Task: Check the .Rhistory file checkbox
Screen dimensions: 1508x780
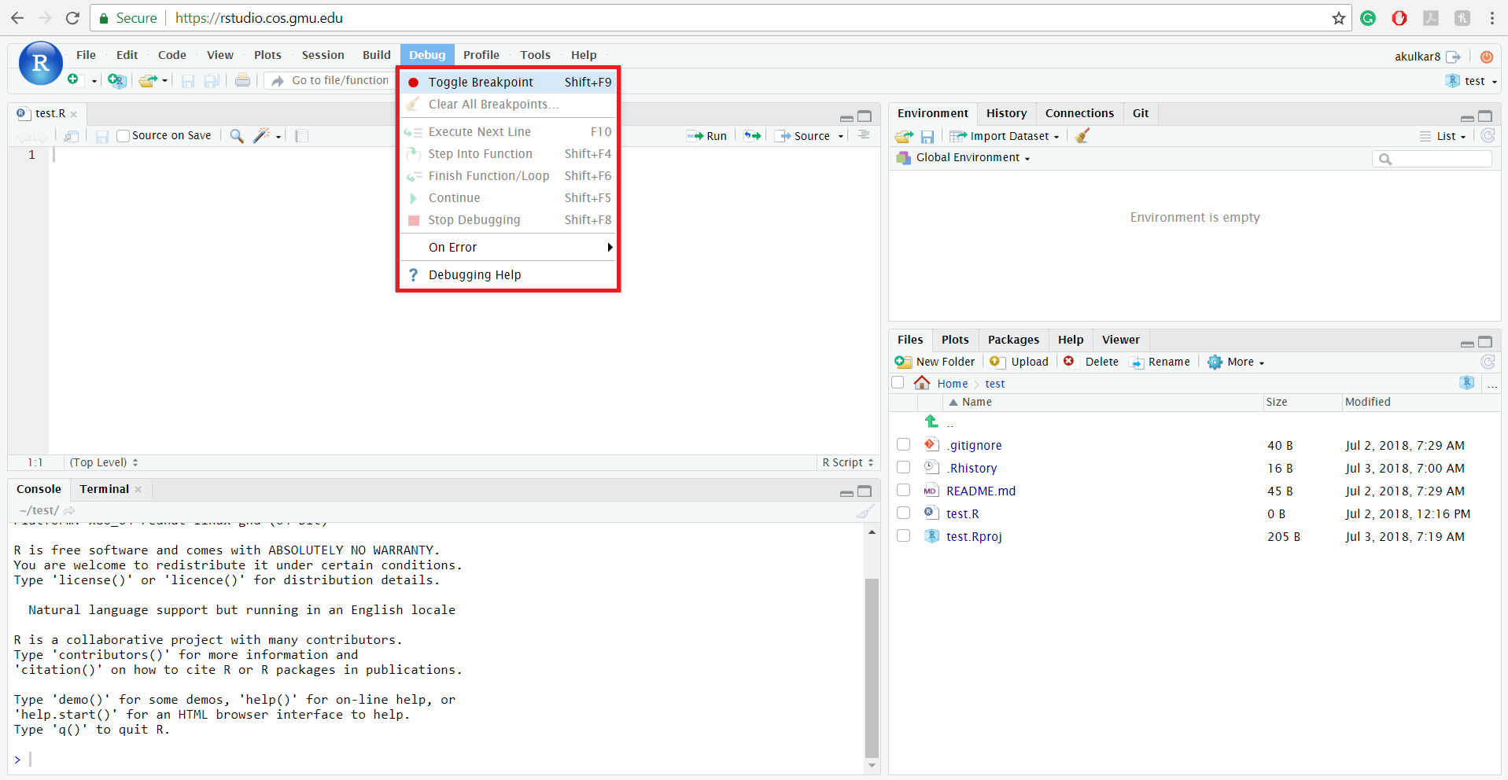Action: [903, 468]
